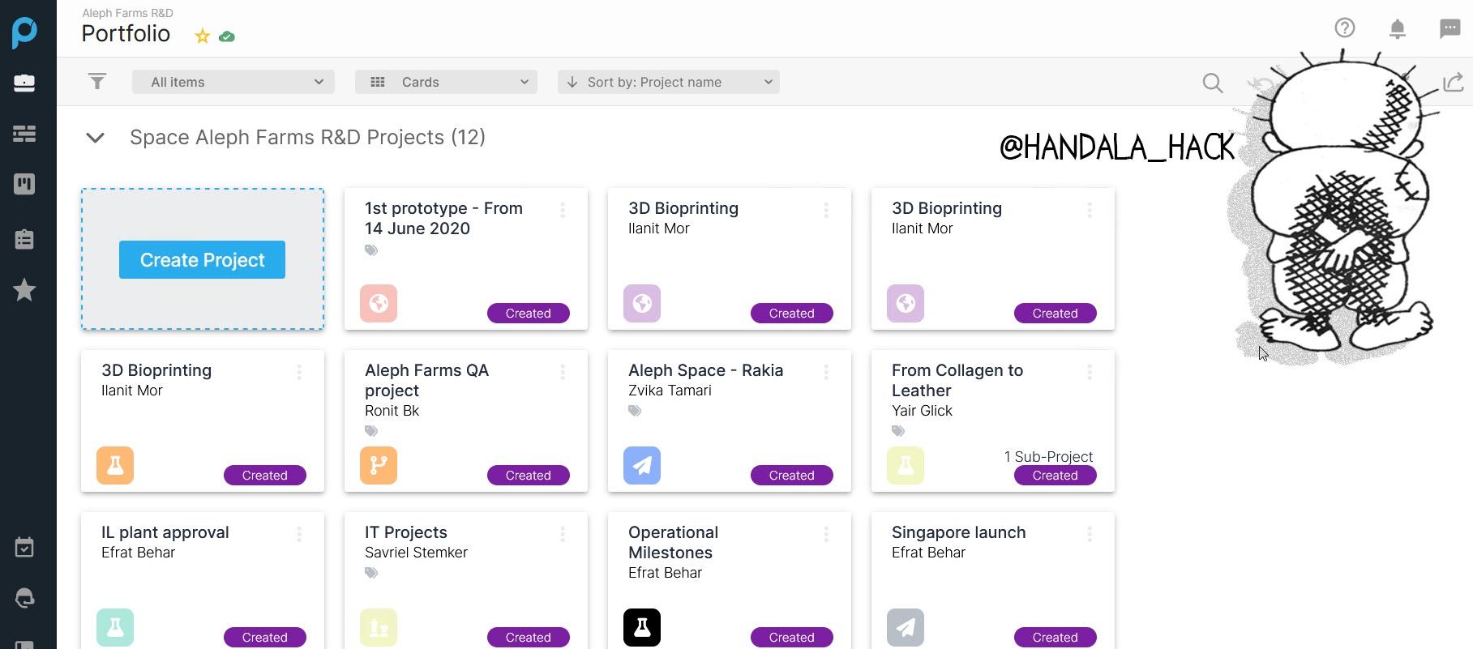Click the Proggio logo in the sidebar
The image size is (1473, 649).
point(24,32)
